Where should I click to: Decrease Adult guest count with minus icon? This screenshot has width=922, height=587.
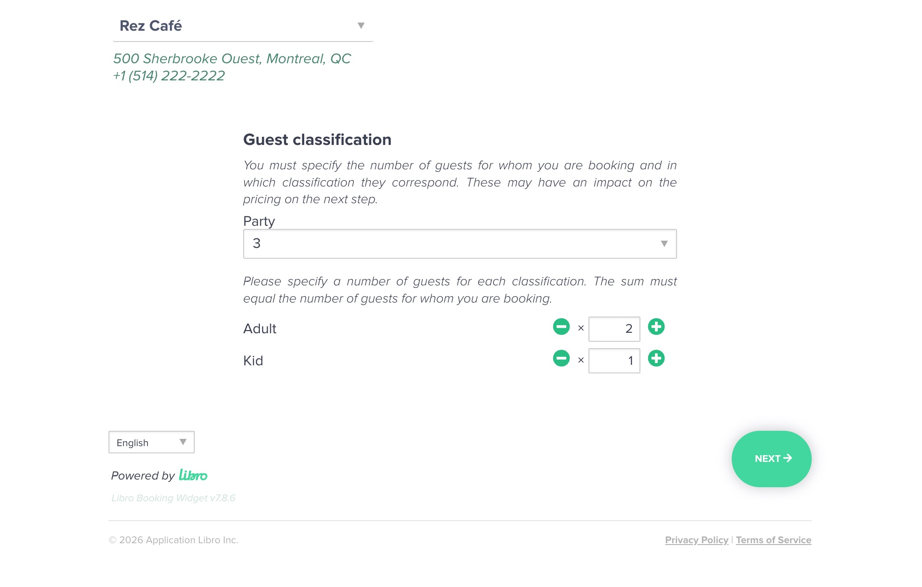coord(561,326)
